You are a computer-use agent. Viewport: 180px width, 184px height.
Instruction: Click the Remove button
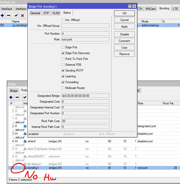click(124, 54)
